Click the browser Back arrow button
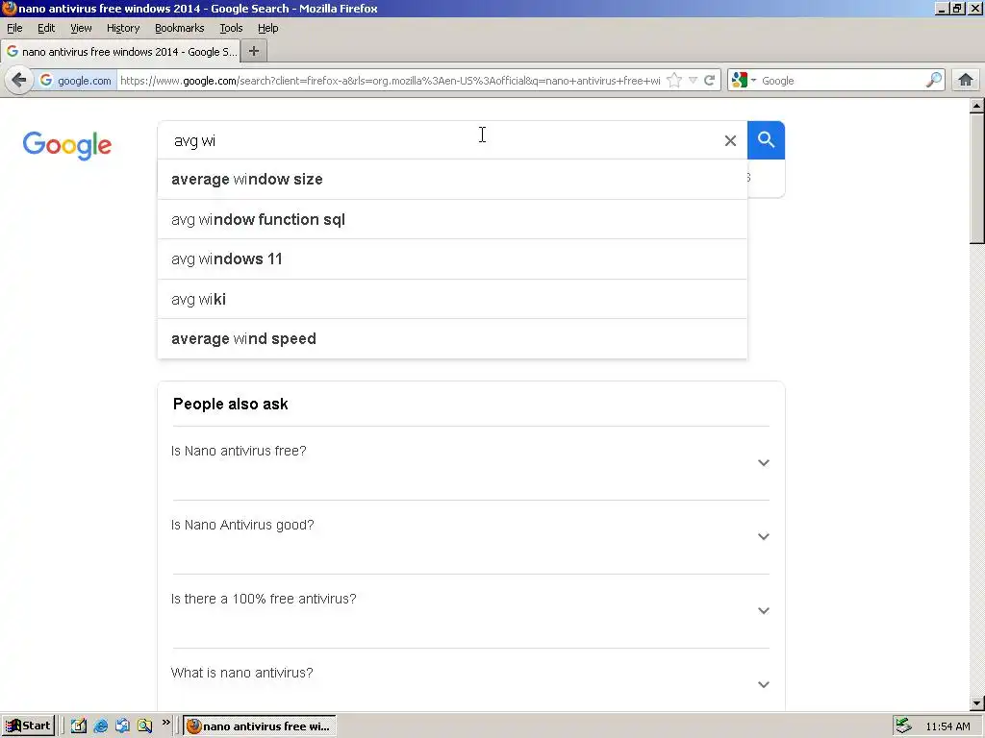 coord(19,81)
